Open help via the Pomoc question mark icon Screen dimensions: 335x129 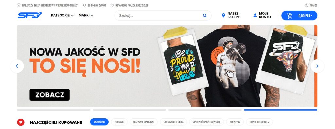pyautogui.click(x=306, y=5)
